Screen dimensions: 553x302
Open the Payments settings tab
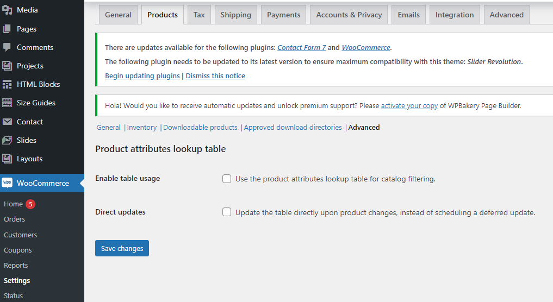pos(283,15)
